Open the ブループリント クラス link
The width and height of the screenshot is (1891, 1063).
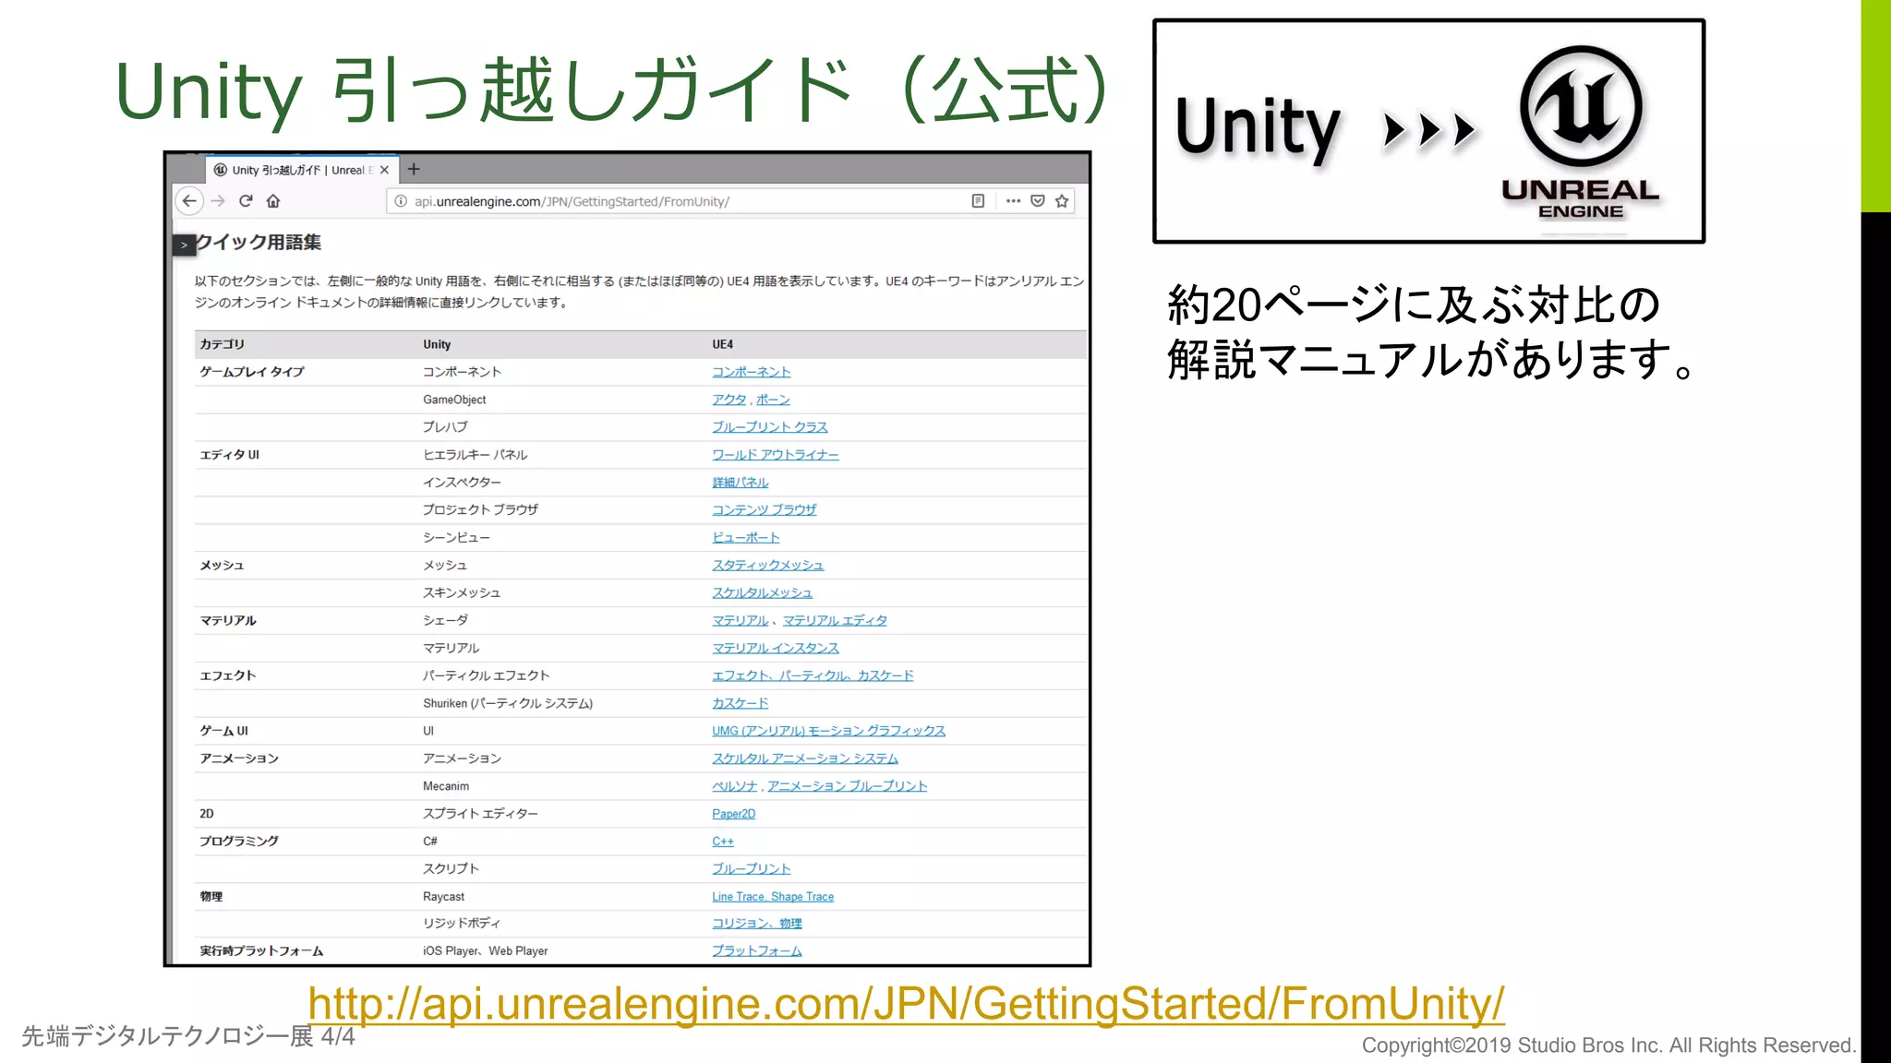click(769, 427)
